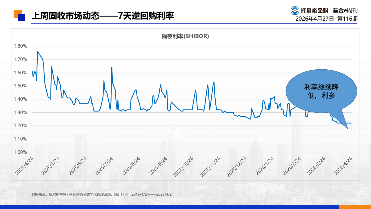The image size is (371, 209).
Task: Click the data source footnote text
Action: click(103, 194)
